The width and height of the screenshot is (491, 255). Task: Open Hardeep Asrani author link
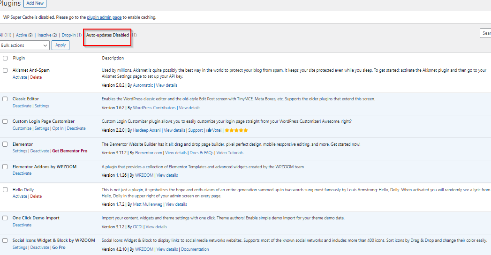[146, 130]
